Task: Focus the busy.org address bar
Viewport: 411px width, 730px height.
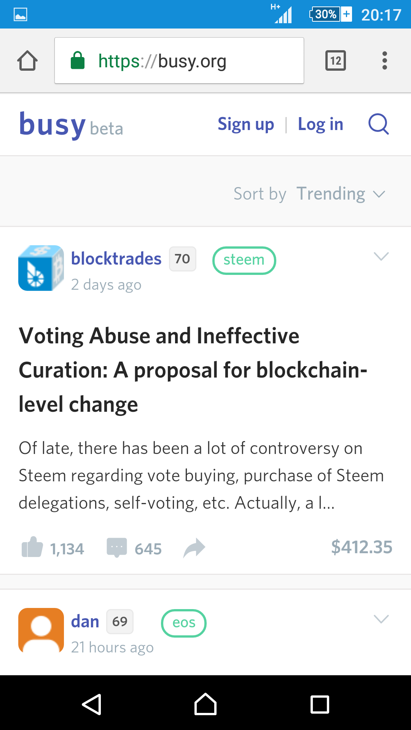Action: click(x=179, y=61)
